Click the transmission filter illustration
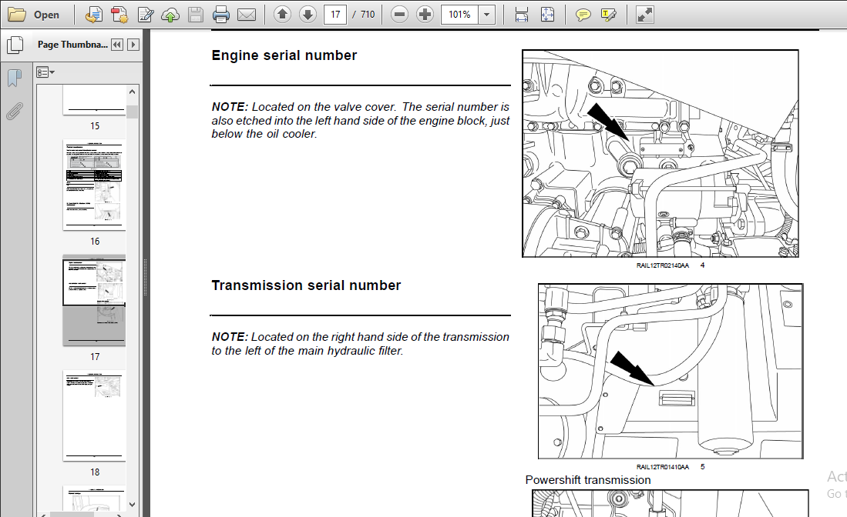 671,372
